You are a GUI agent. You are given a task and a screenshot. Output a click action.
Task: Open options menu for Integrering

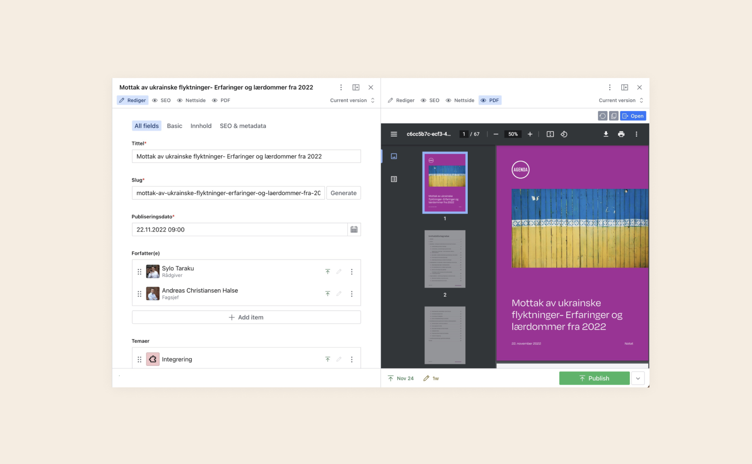coord(352,359)
